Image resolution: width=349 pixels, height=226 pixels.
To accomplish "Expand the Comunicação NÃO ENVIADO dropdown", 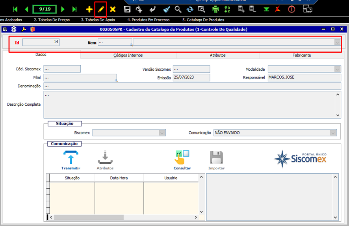I will point(333,133).
